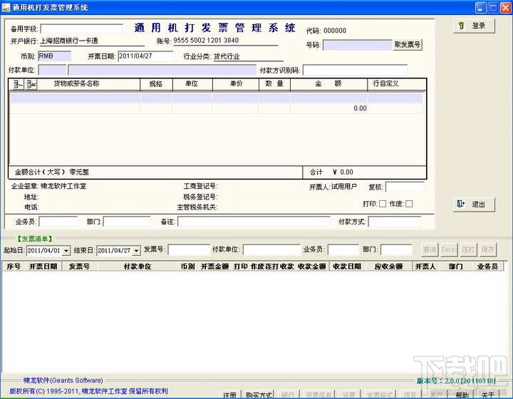The height and width of the screenshot is (399, 513).
Task: Click the long 付款单位 name field
Action: (x=162, y=70)
